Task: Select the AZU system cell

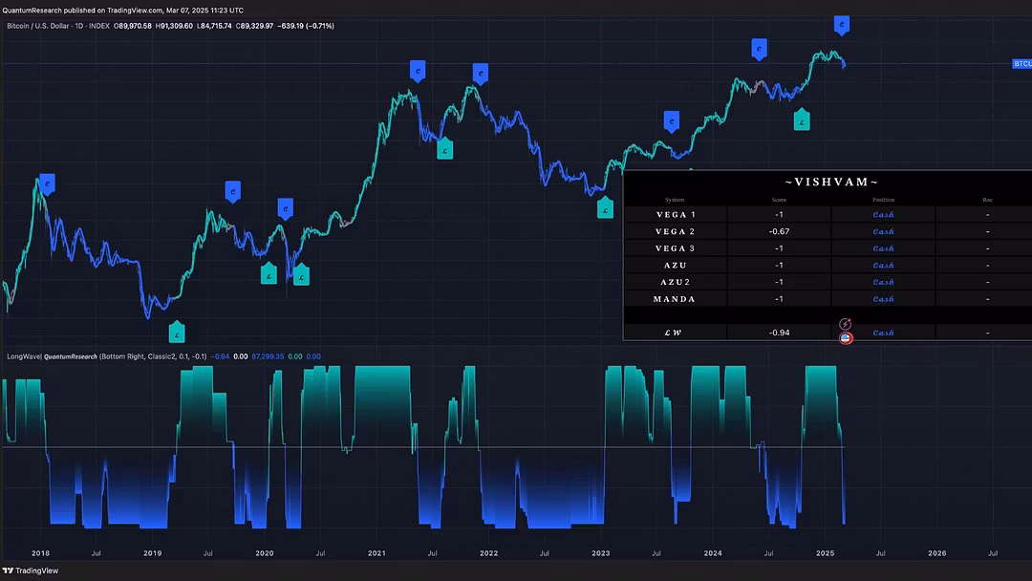Action: click(676, 265)
